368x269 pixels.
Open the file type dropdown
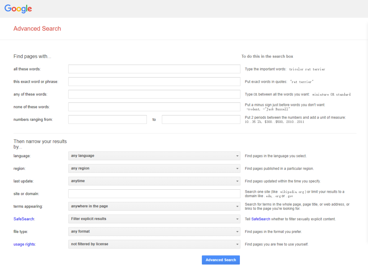(154, 232)
